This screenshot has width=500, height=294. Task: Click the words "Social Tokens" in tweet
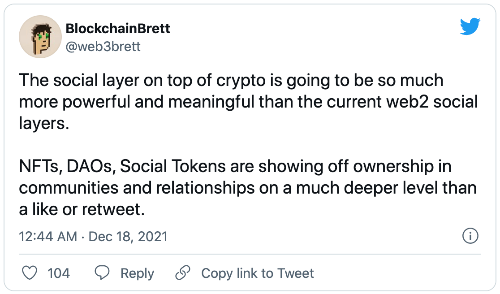(173, 167)
